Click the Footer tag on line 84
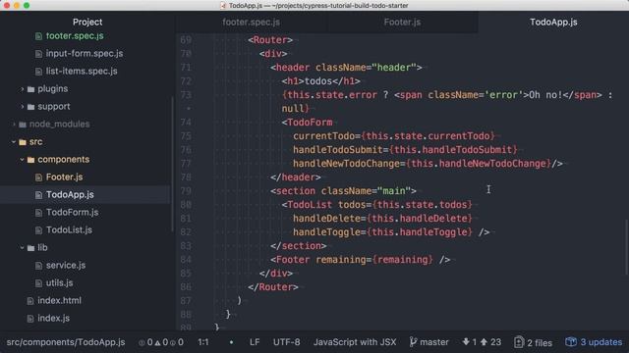Image resolution: width=629 pixels, height=353 pixels. 293,260
